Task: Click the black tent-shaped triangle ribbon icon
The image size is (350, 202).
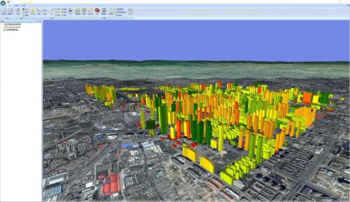Action: coord(70,10)
